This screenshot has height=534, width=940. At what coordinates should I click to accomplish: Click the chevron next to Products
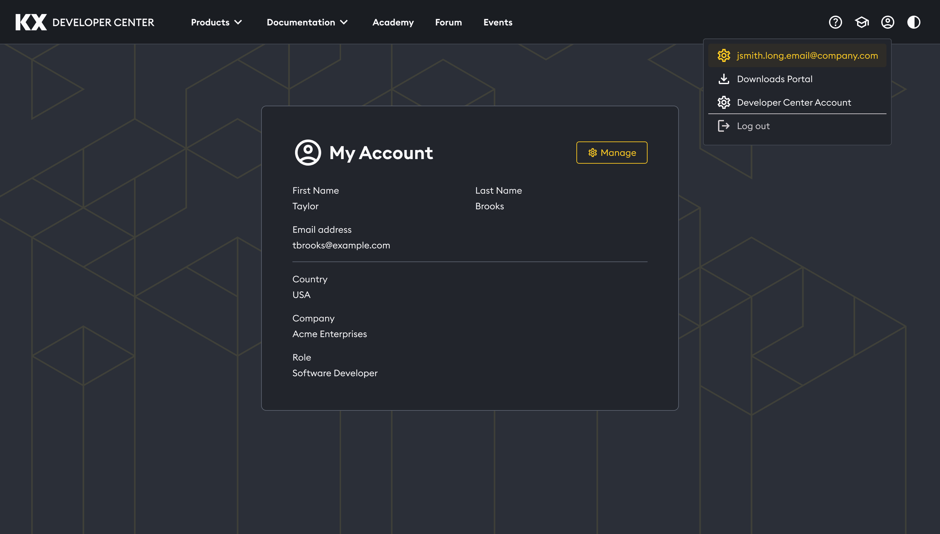click(x=238, y=22)
